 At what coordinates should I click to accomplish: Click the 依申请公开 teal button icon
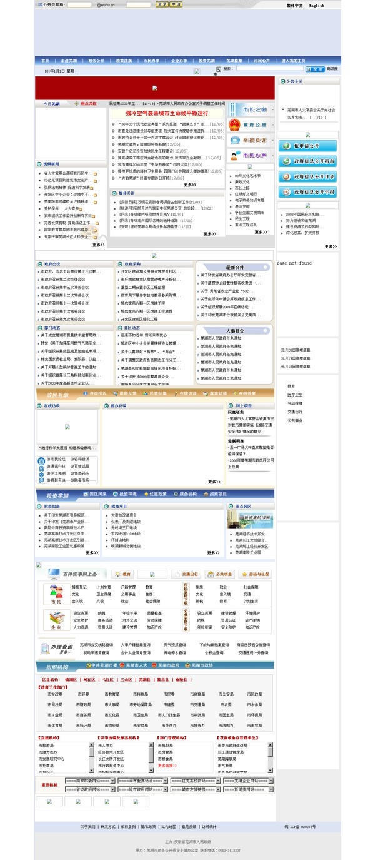click(x=307, y=146)
